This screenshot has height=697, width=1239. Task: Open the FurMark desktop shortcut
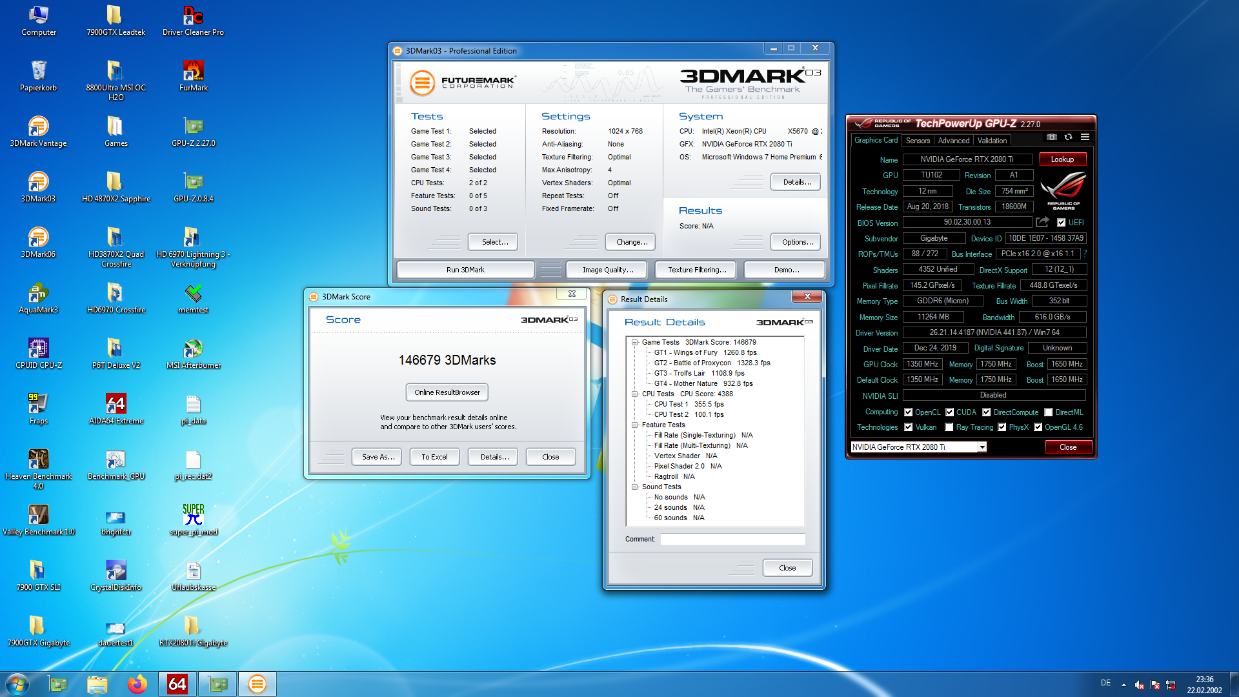pos(193,72)
